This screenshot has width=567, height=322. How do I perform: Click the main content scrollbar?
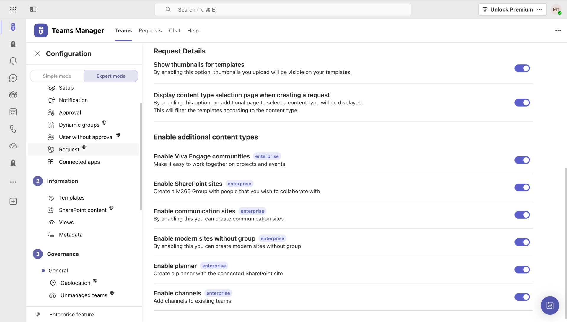tap(566, 243)
